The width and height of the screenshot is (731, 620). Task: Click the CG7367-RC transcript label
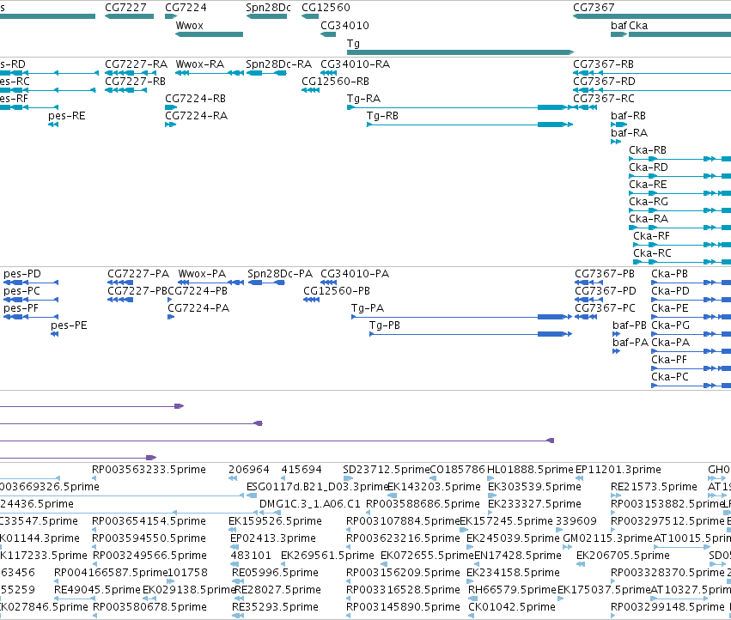(603, 99)
